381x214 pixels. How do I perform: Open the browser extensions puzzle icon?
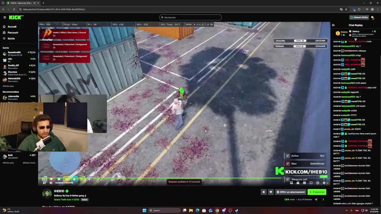[359, 9]
